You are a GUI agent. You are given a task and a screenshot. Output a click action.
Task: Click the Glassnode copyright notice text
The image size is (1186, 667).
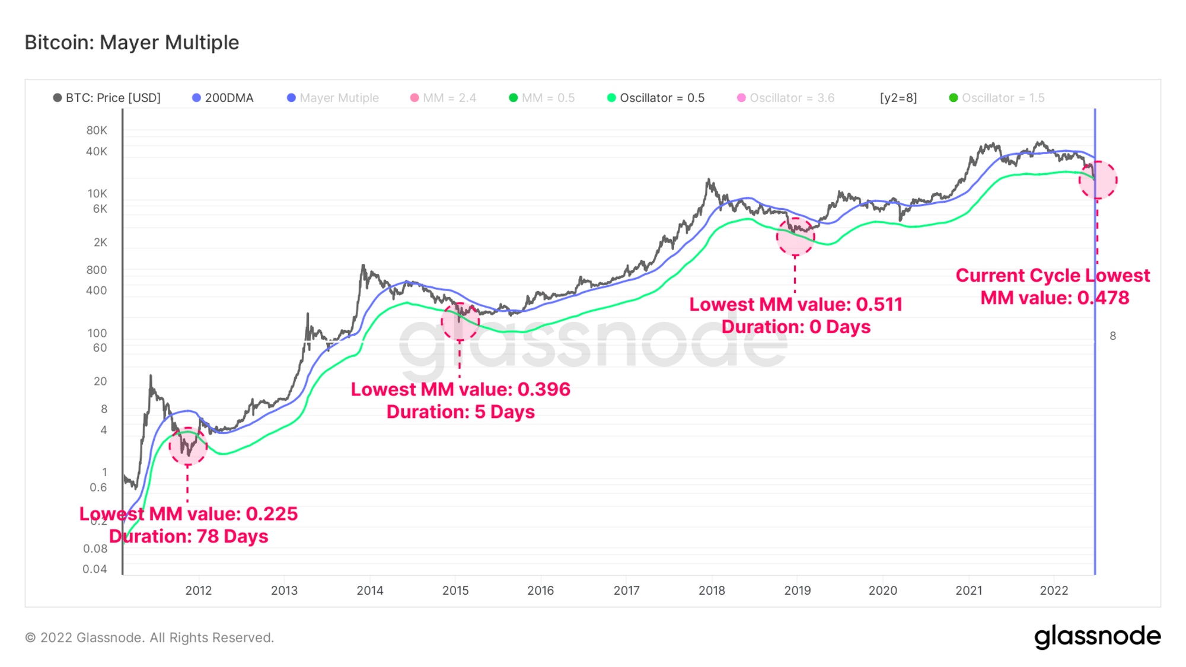(x=149, y=637)
